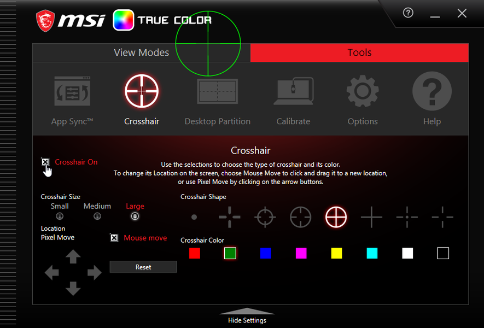Screen dimensions: 484x328
Task: Select the Crosshair tool icon
Action: click(142, 91)
